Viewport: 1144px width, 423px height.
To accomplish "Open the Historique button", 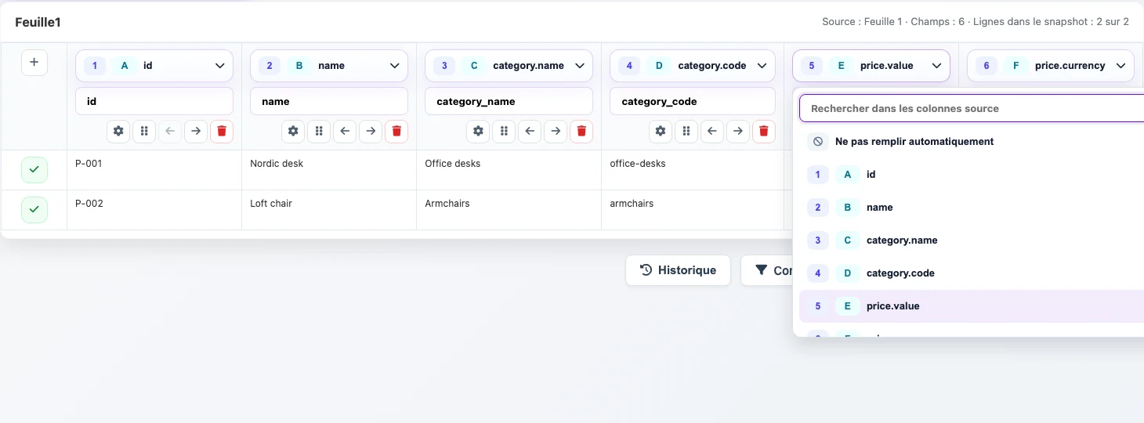I will coord(678,270).
